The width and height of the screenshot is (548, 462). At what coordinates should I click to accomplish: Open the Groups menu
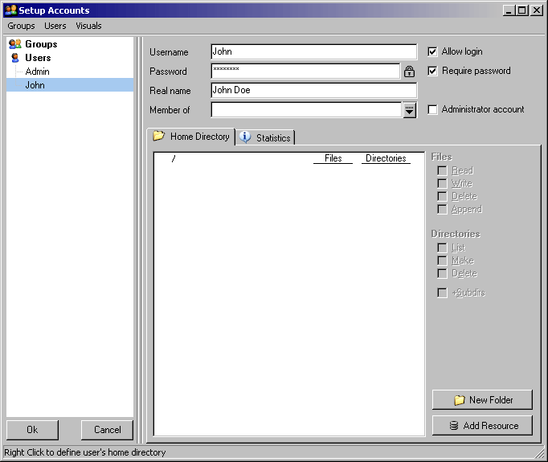[x=21, y=26]
